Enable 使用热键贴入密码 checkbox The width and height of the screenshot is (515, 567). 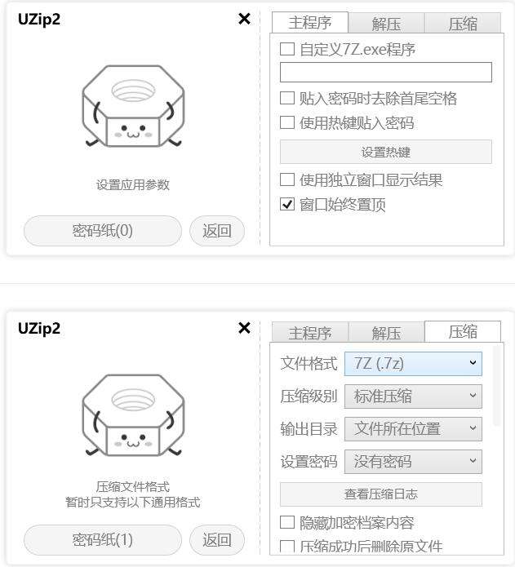pyautogui.click(x=287, y=122)
